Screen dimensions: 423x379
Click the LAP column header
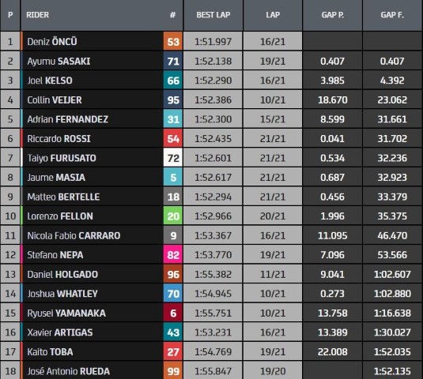[x=273, y=15]
